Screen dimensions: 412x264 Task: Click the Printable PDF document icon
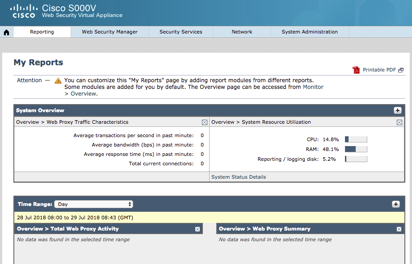coord(356,70)
